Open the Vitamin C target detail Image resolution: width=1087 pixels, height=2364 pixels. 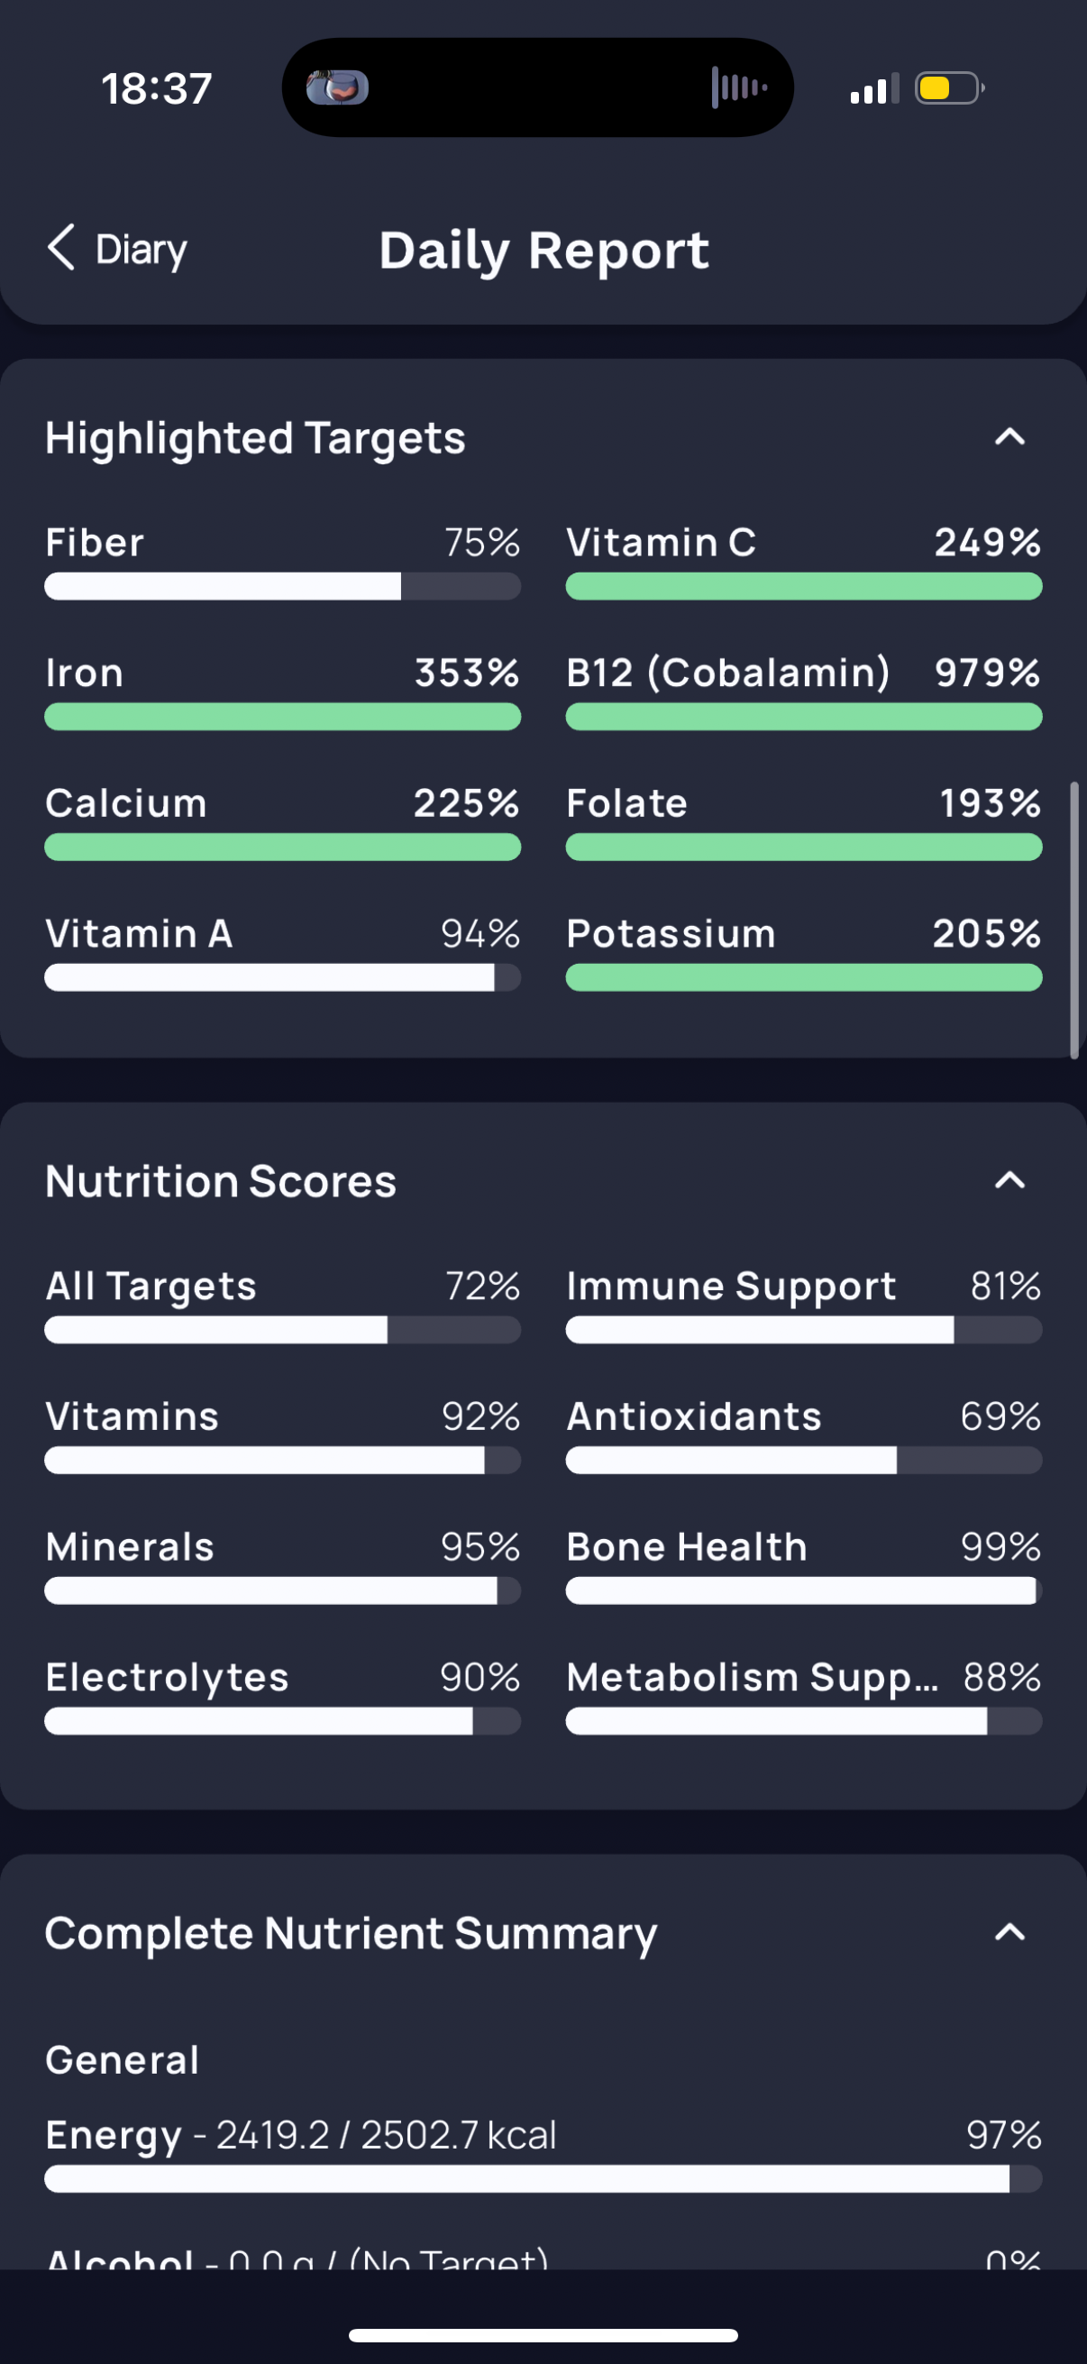804,561
